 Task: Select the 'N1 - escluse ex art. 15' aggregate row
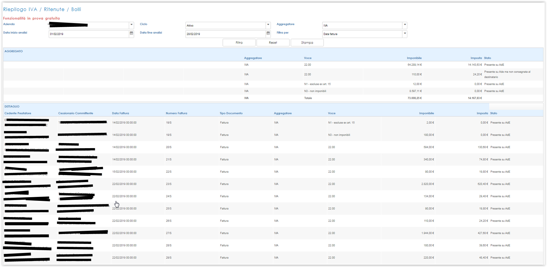click(273, 84)
